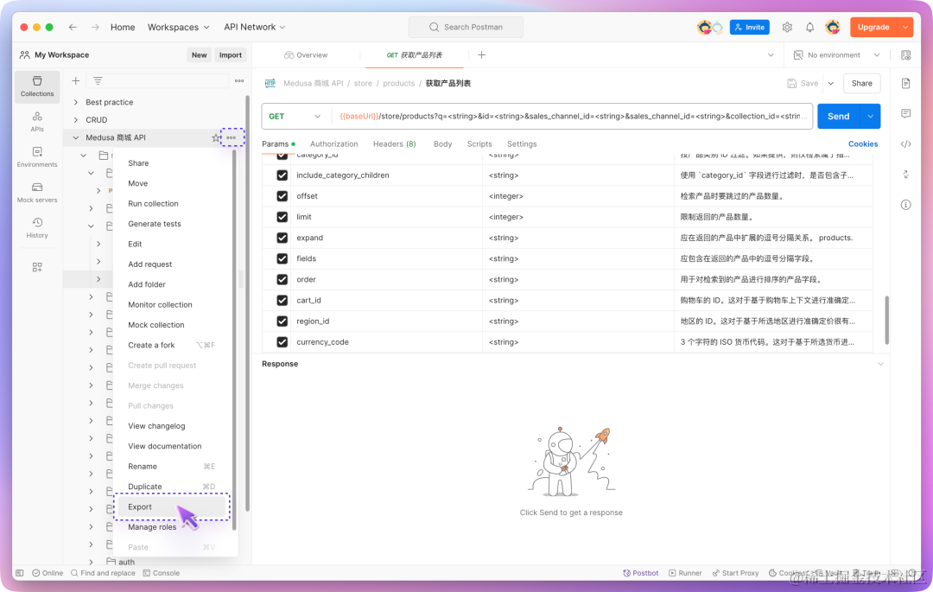
Task: Open the No environment selector dropdown
Action: [x=836, y=55]
